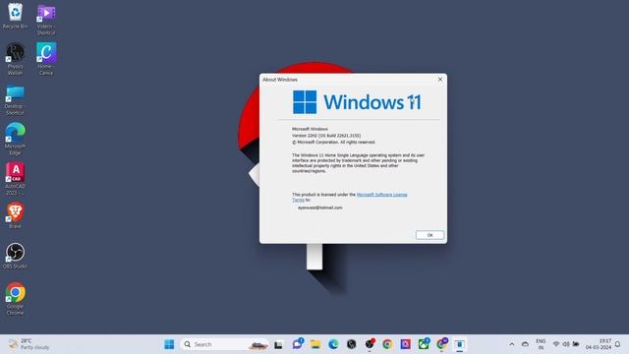Viewport: 629px width, 354px height.
Task: Select the Home - Canva desktop shortcut
Action: coord(46,59)
